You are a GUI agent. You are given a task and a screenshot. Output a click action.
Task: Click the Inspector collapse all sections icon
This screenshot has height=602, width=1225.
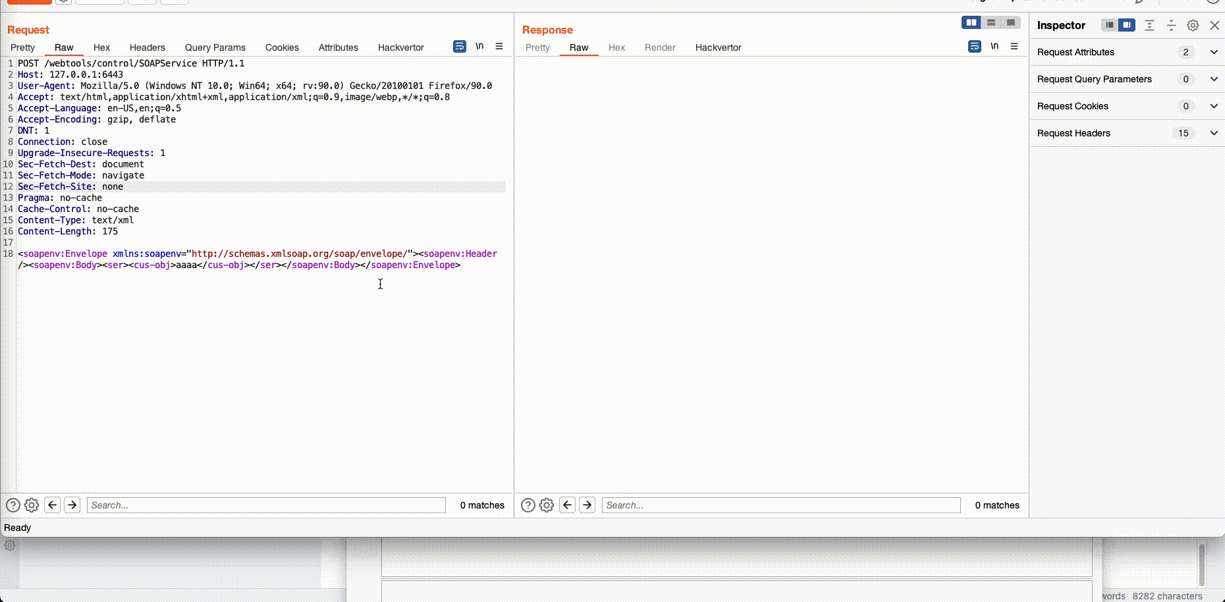[1171, 25]
